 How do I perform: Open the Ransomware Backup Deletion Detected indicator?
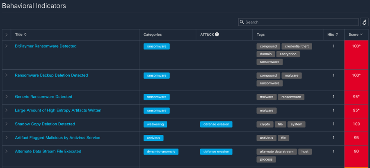[x=51, y=75]
